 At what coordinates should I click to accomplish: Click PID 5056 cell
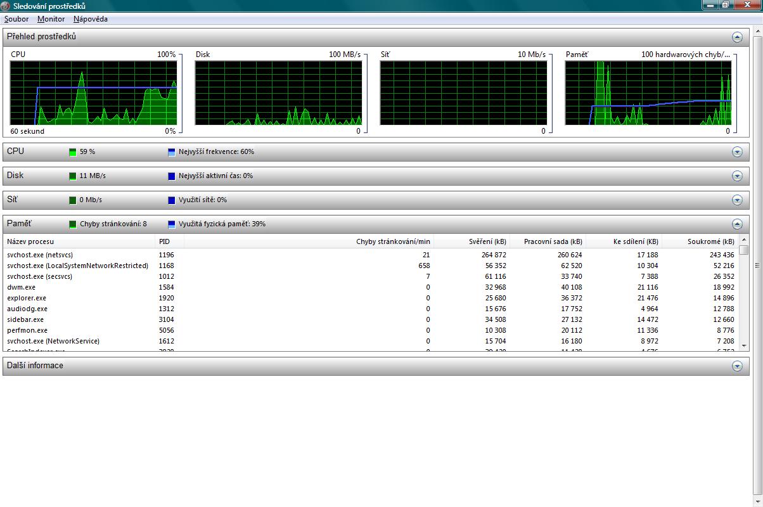pyautogui.click(x=166, y=330)
